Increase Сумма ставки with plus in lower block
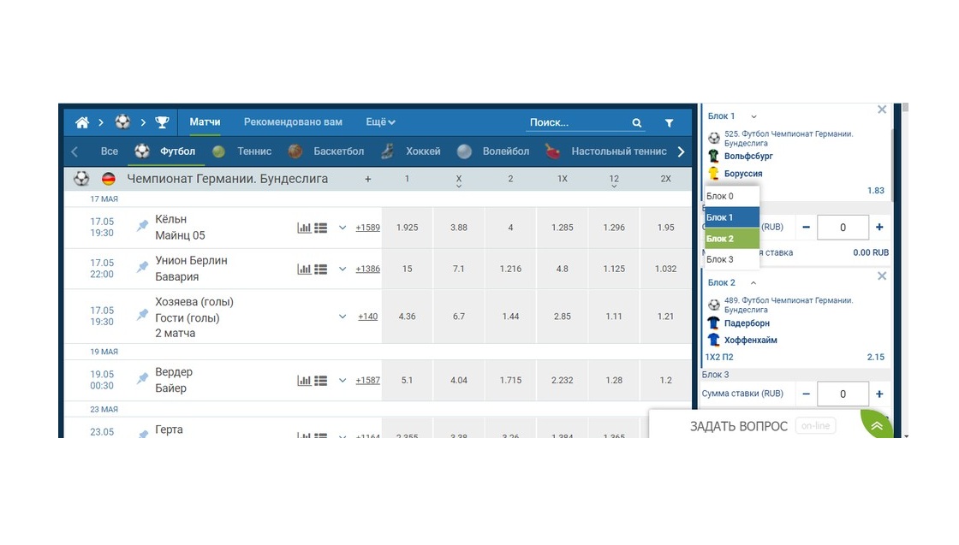959x545 pixels. point(879,394)
